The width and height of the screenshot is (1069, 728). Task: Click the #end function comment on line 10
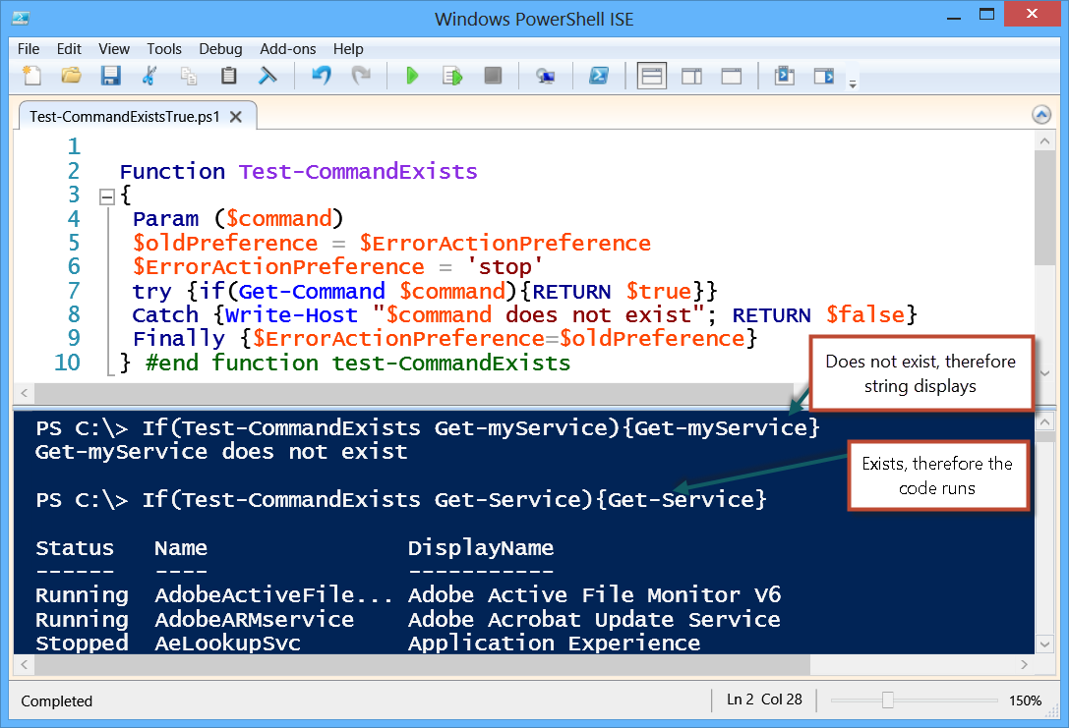tap(358, 363)
